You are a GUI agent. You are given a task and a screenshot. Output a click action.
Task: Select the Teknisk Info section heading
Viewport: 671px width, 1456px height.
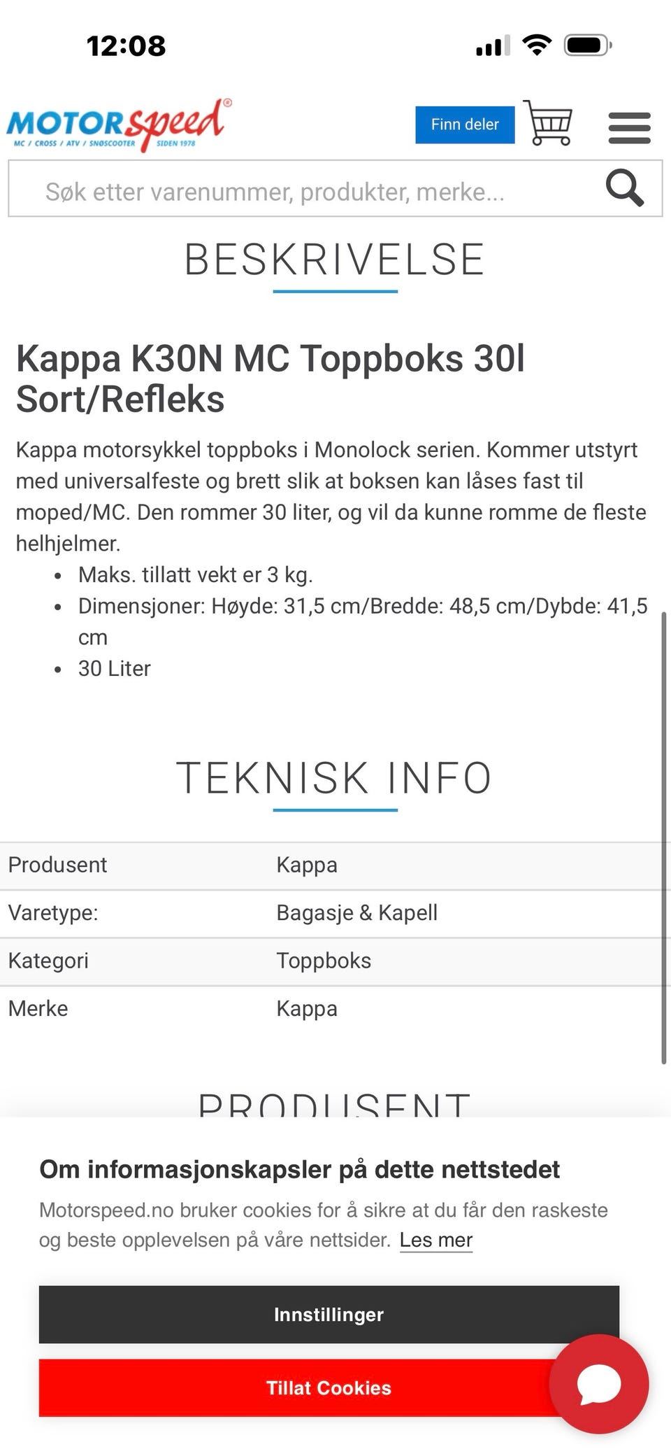pyautogui.click(x=335, y=778)
